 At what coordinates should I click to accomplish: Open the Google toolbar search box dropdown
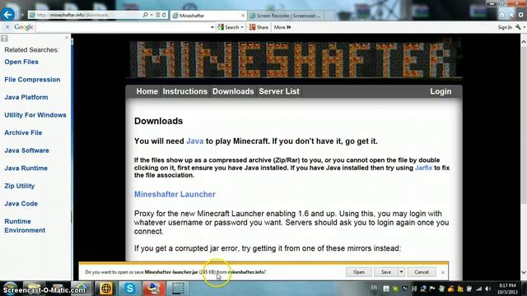pyautogui.click(x=212, y=27)
